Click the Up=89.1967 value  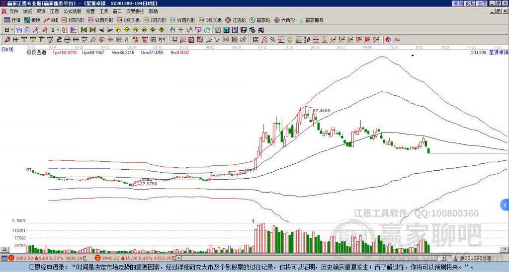tap(93, 53)
